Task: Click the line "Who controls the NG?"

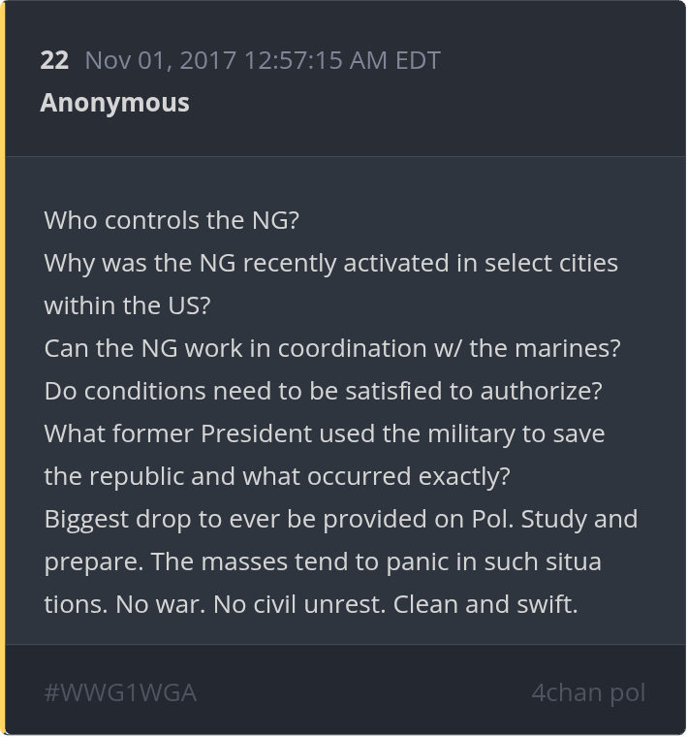Action: (172, 220)
